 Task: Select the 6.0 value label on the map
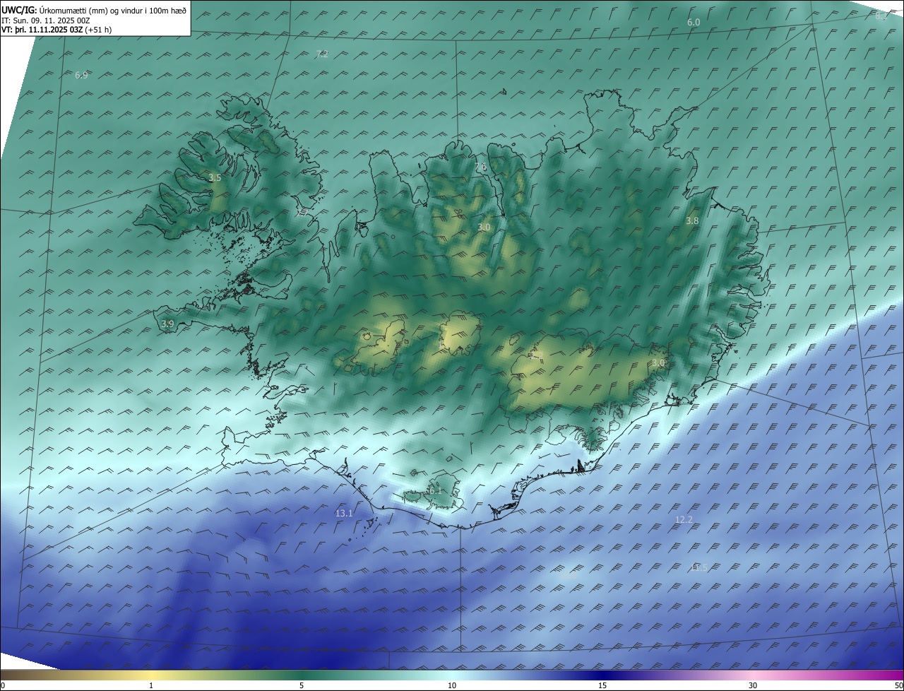pos(694,23)
